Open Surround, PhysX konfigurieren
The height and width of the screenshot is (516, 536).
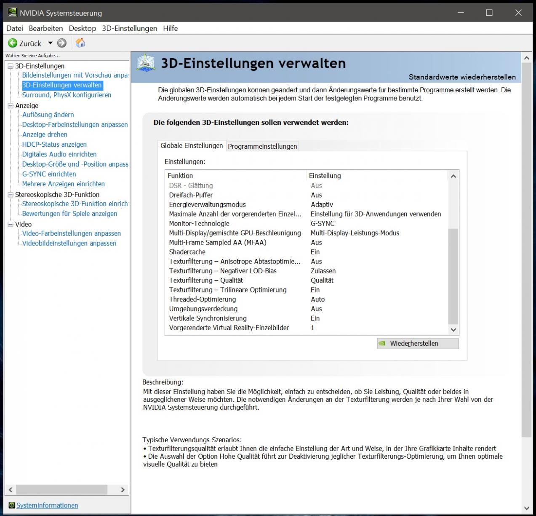click(x=67, y=95)
